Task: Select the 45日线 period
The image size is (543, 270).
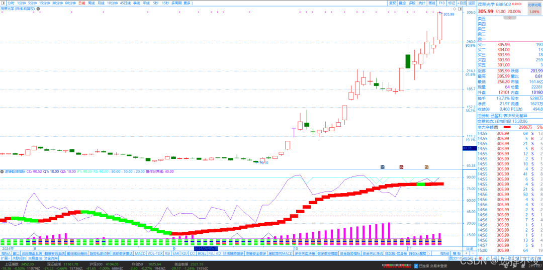Action: tap(125, 3)
